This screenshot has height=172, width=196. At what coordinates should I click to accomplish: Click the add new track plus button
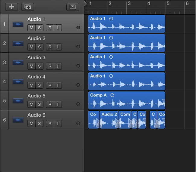tap(11, 7)
